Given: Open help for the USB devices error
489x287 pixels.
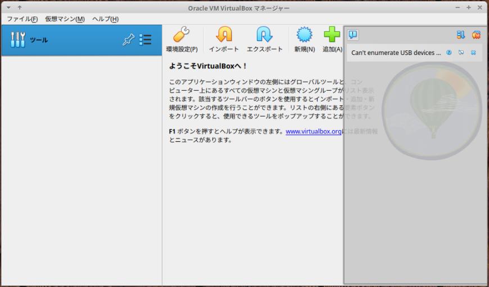Looking at the screenshot, I should 449,53.
